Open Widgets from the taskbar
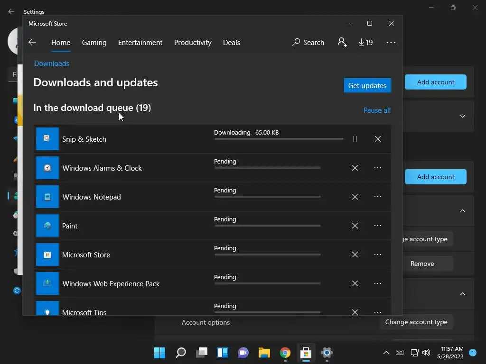The width and height of the screenshot is (486, 364). 223,353
